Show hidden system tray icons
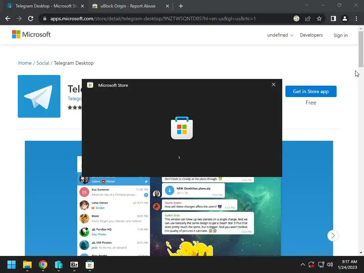364x273 pixels. [303, 264]
